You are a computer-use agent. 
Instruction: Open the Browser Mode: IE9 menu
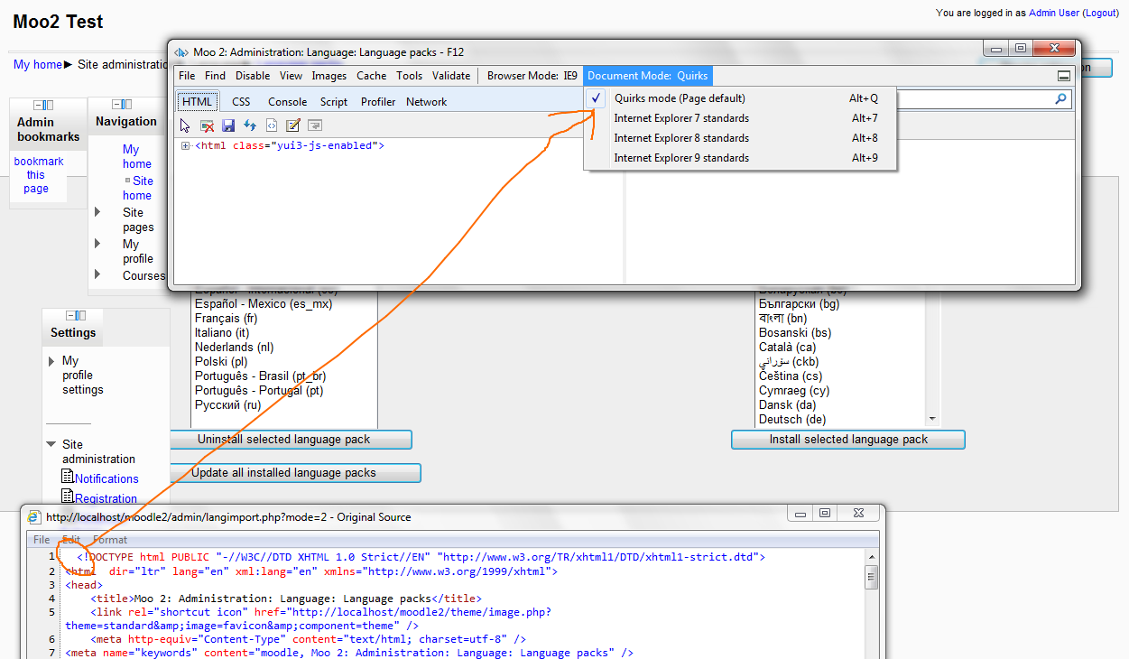click(x=532, y=76)
